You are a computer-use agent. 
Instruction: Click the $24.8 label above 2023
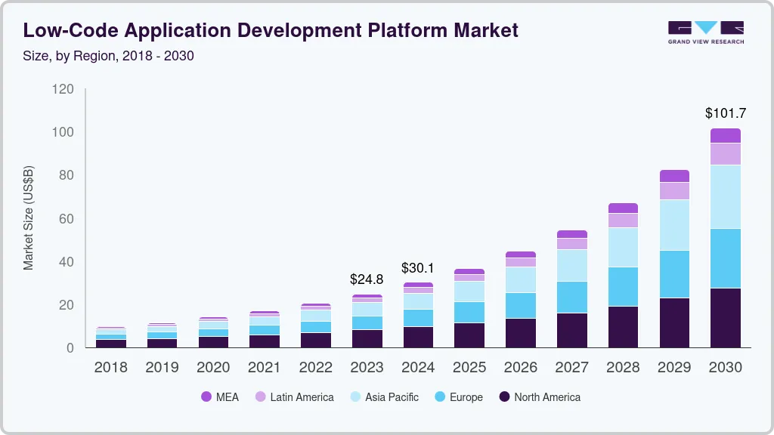tap(367, 279)
